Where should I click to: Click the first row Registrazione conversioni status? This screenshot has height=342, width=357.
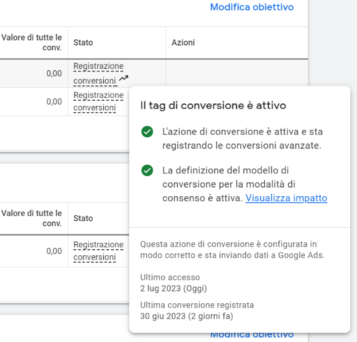98,73
